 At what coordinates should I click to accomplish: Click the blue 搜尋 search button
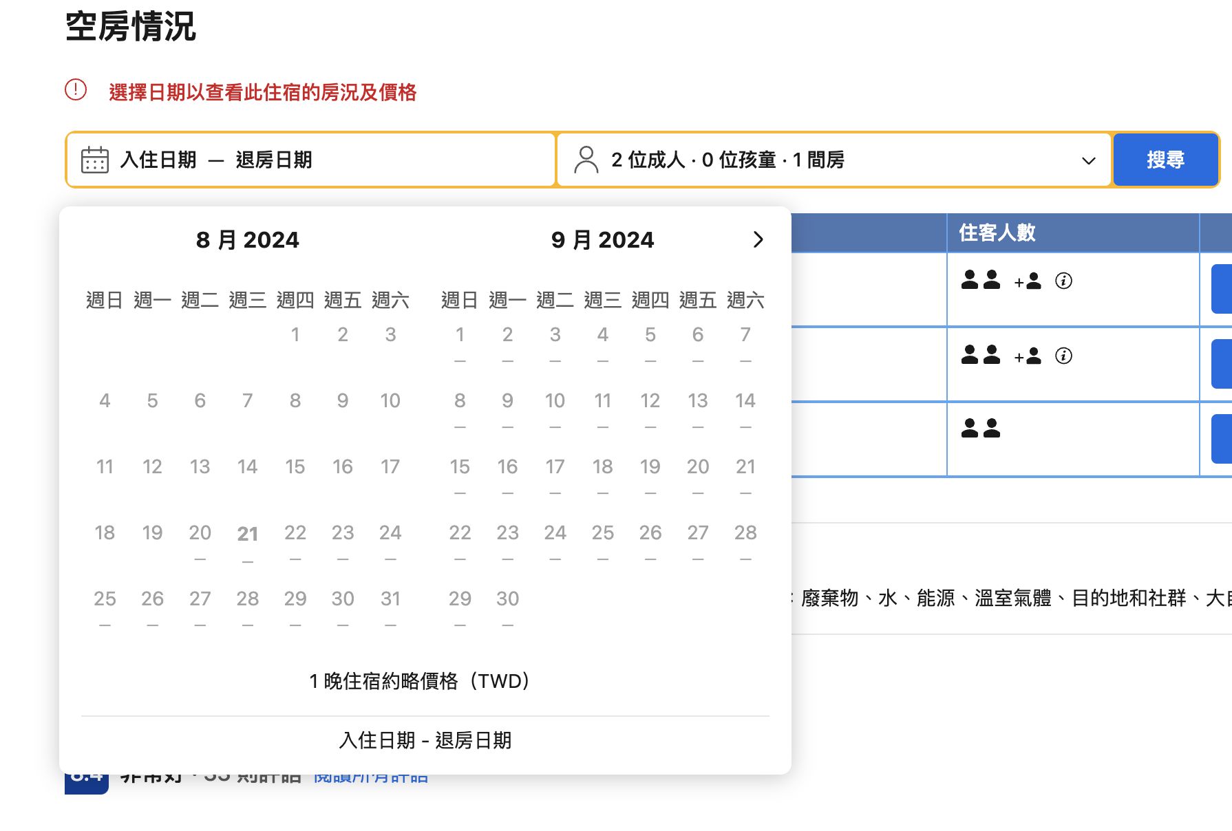1166,160
